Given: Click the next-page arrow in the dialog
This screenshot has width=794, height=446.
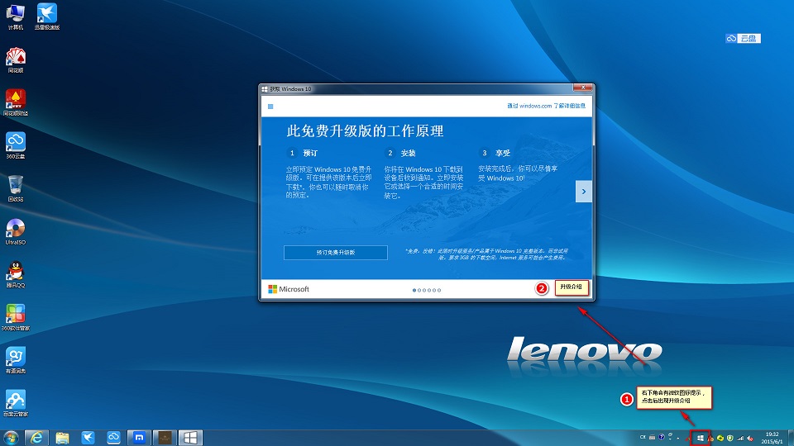Looking at the screenshot, I should (584, 192).
